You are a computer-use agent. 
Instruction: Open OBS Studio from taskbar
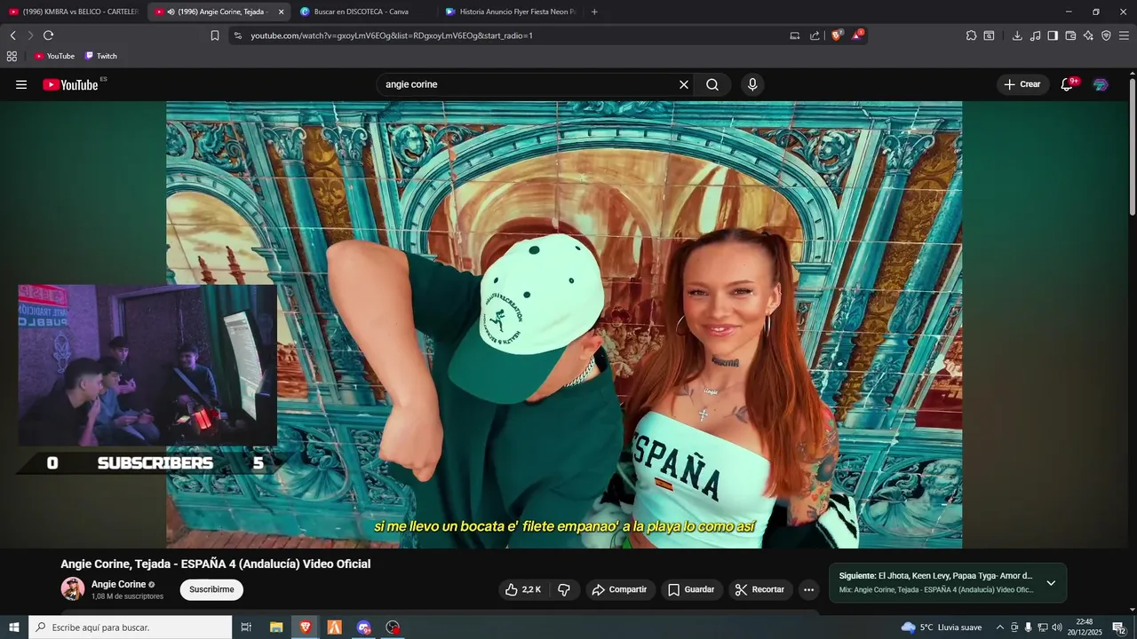[393, 627]
